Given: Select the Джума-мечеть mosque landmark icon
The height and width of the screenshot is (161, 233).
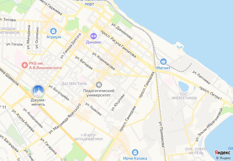Looking at the screenshot, I should point(38,91).
